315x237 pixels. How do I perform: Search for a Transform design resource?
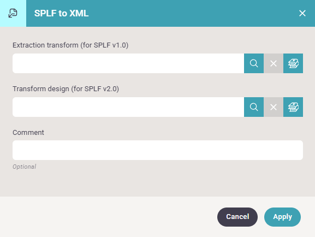(254, 107)
